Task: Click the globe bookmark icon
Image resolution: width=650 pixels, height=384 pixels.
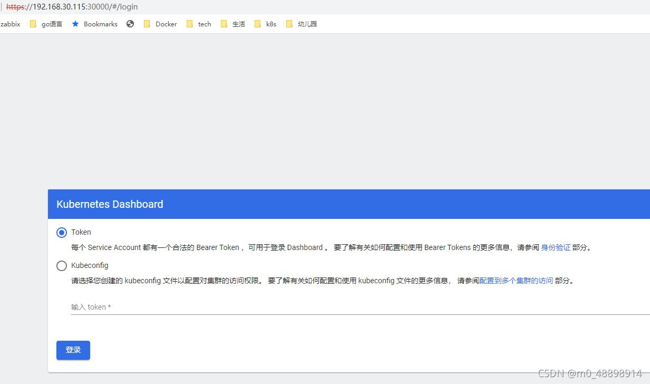Action: [x=130, y=24]
